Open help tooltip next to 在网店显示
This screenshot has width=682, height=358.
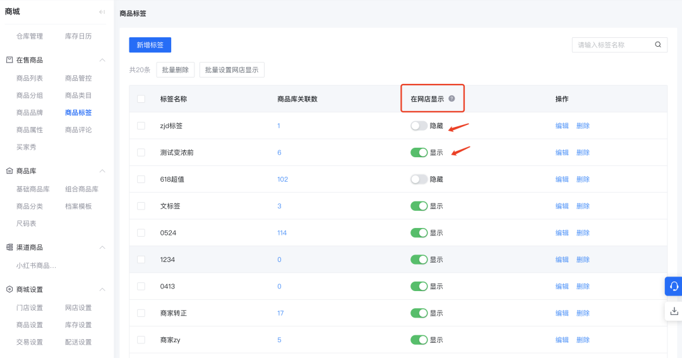point(452,98)
